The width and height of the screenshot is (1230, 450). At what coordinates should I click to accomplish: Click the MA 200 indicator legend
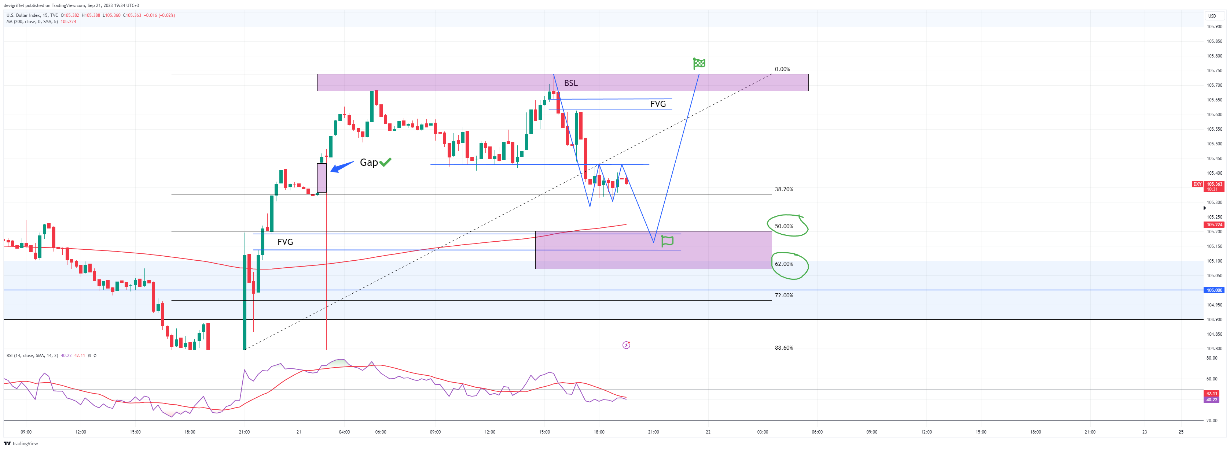(x=32, y=22)
